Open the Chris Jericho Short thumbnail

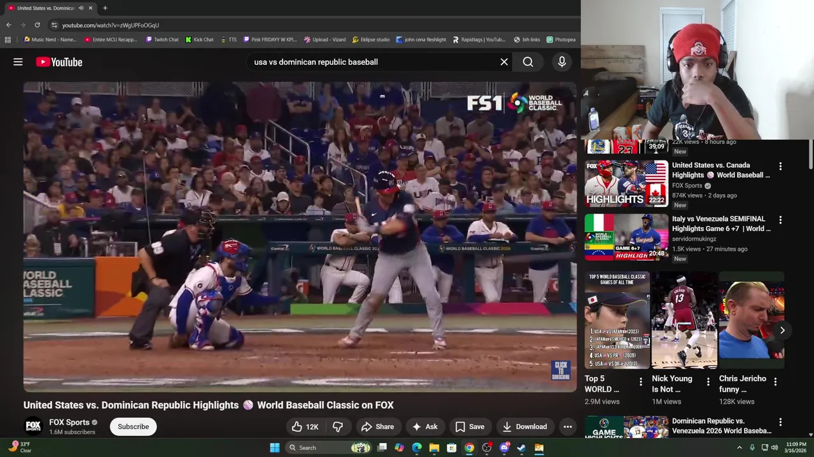(x=752, y=321)
